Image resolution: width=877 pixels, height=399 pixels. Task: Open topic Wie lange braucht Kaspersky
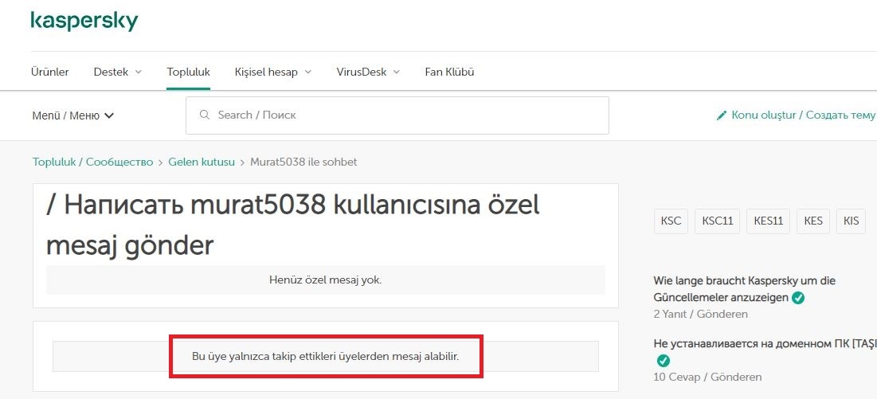tap(745, 289)
